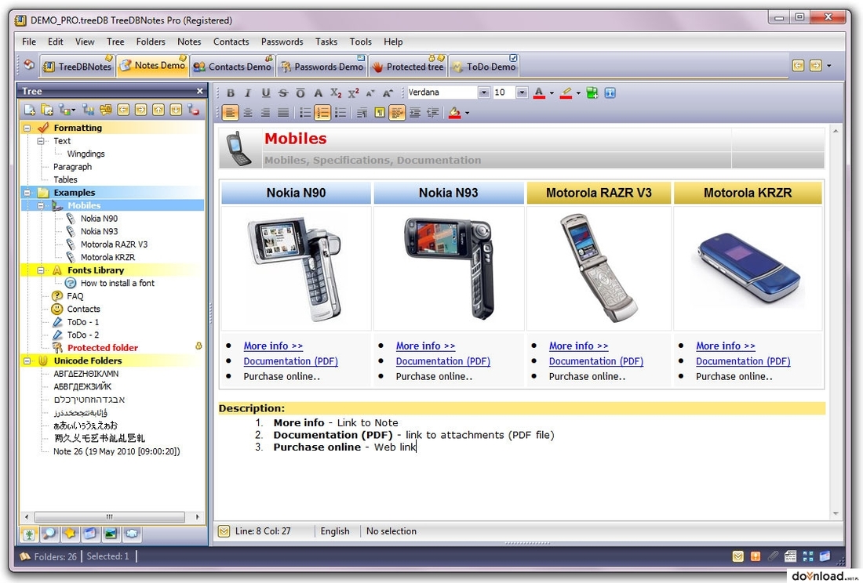Select Protected folder in tree
Screen dimensions: 863x583
(102, 348)
